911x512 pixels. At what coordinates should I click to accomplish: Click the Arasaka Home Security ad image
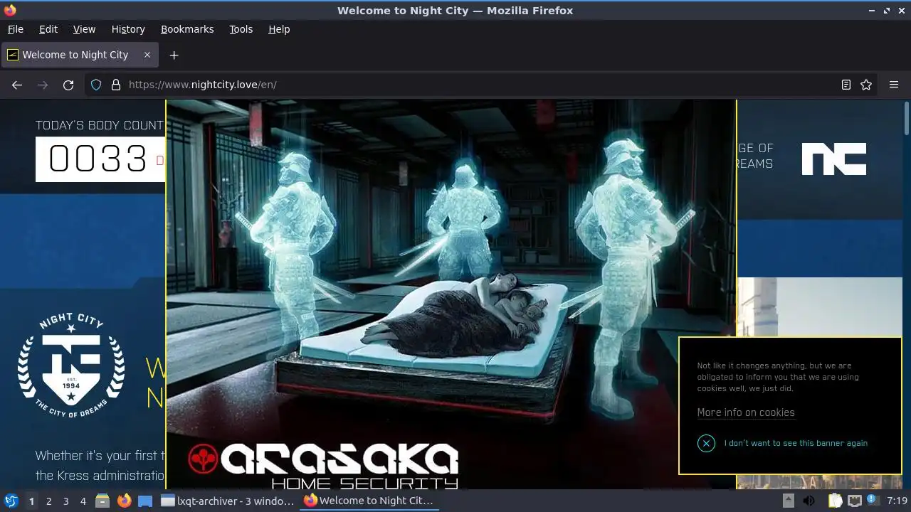(451, 294)
